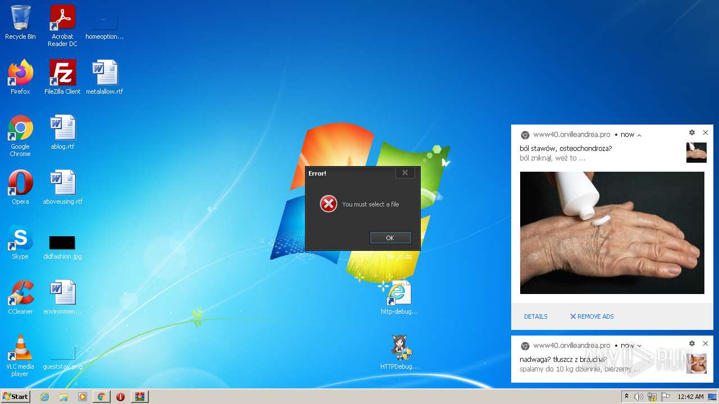719x404 pixels.
Task: Select the homeoption desktop file
Action: point(104,26)
